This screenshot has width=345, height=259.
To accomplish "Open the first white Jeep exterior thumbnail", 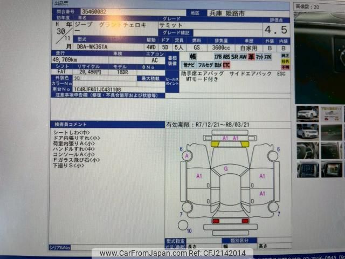I will tap(307, 113).
